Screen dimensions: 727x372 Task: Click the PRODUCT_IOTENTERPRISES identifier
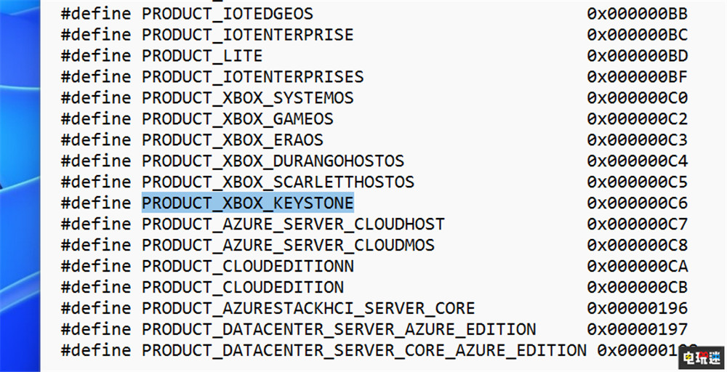[x=252, y=76]
